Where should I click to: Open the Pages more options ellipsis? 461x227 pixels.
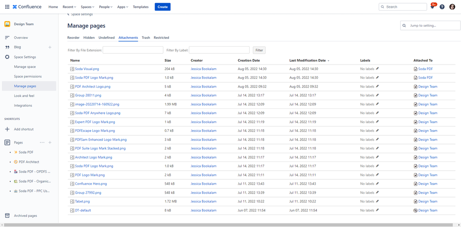point(42,142)
